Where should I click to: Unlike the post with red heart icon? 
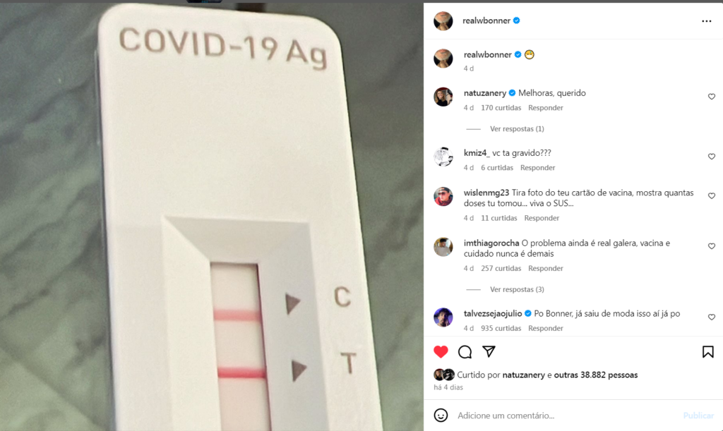point(441,352)
